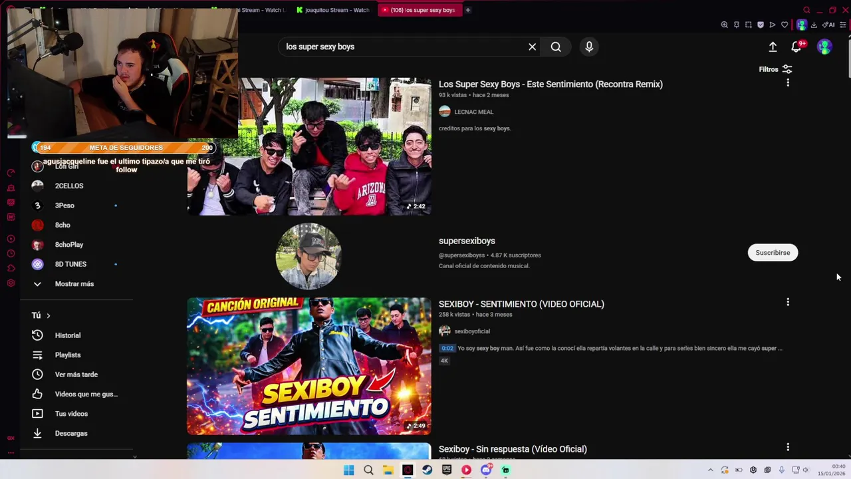
Task: Open the title Los Super Sexy Boys - Este Sentimiento
Action: 550,84
